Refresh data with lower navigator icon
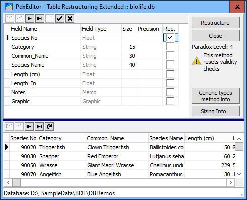Viewport: 247px width, 200px height. pos(49,126)
